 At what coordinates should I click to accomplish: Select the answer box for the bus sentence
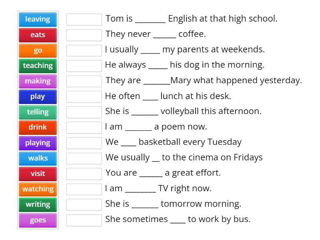(x=84, y=219)
